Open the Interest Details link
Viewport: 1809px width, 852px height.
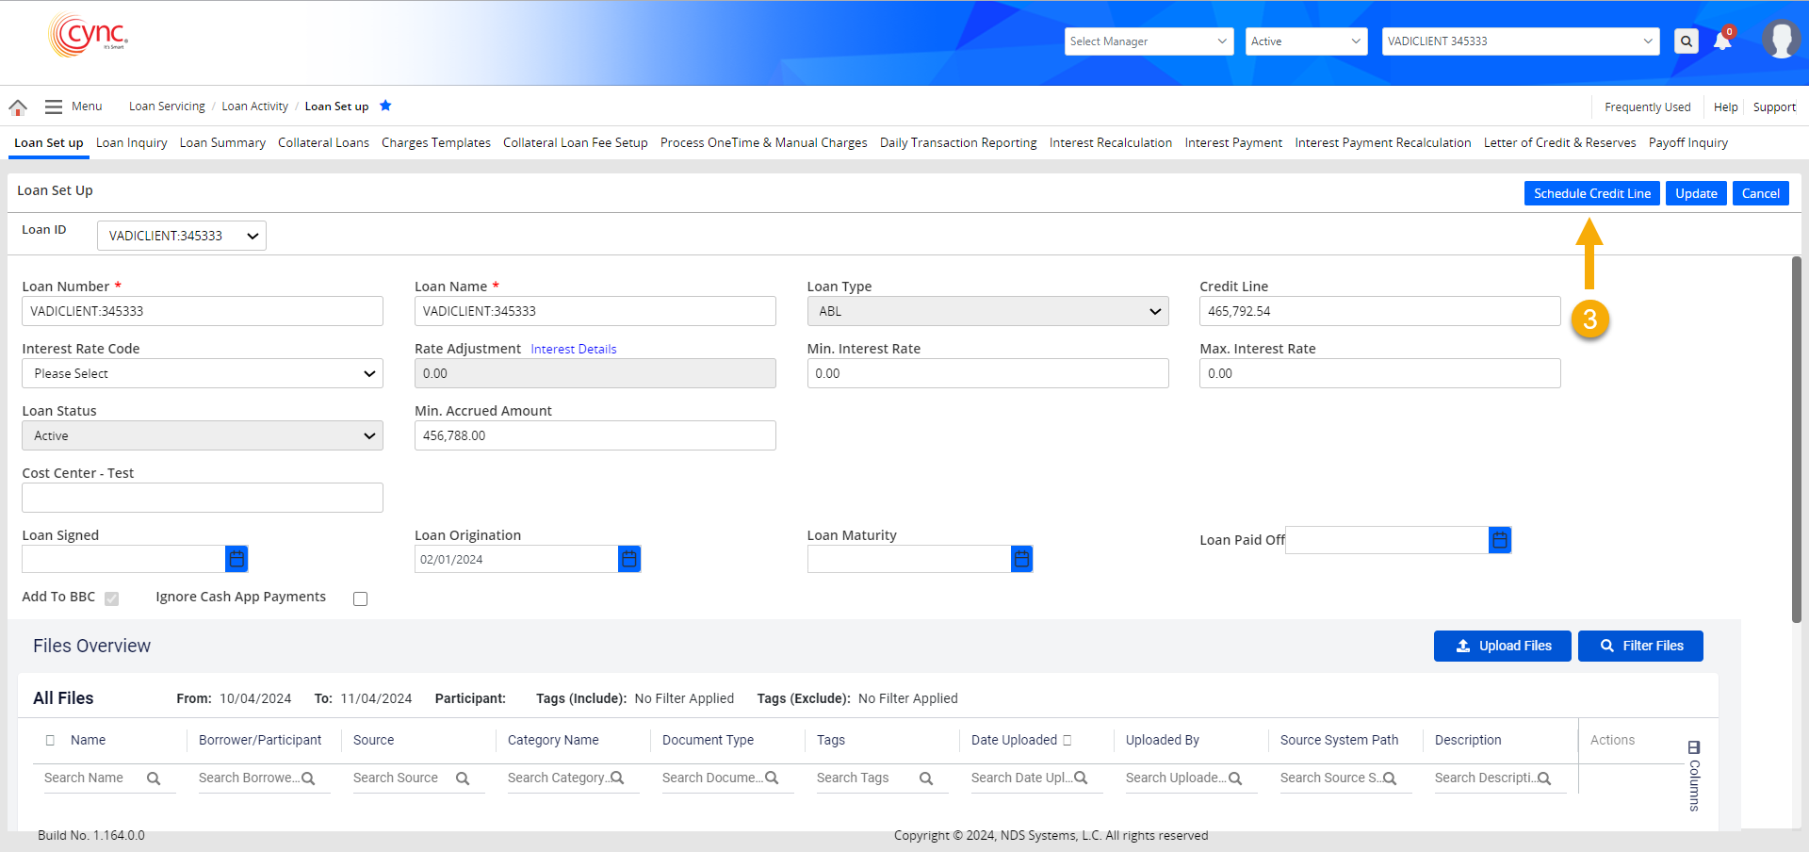click(x=573, y=349)
